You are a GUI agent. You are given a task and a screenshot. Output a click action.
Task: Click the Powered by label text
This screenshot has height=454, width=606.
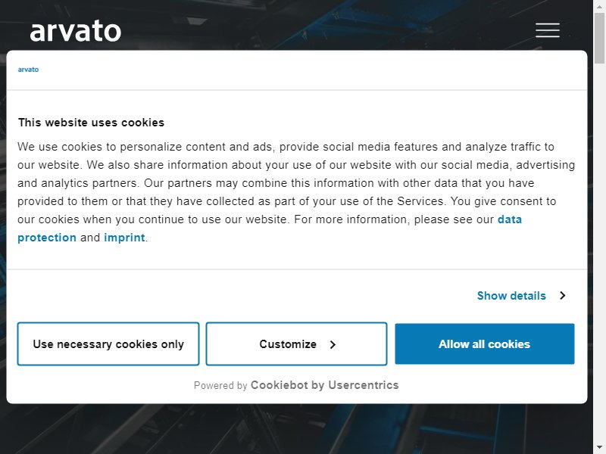coord(220,385)
